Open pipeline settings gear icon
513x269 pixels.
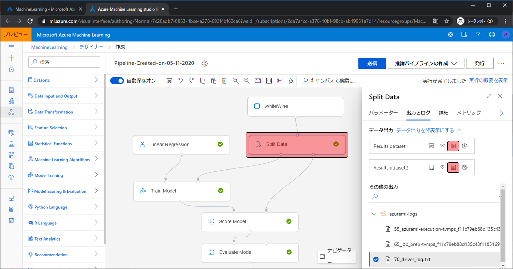pos(205,63)
